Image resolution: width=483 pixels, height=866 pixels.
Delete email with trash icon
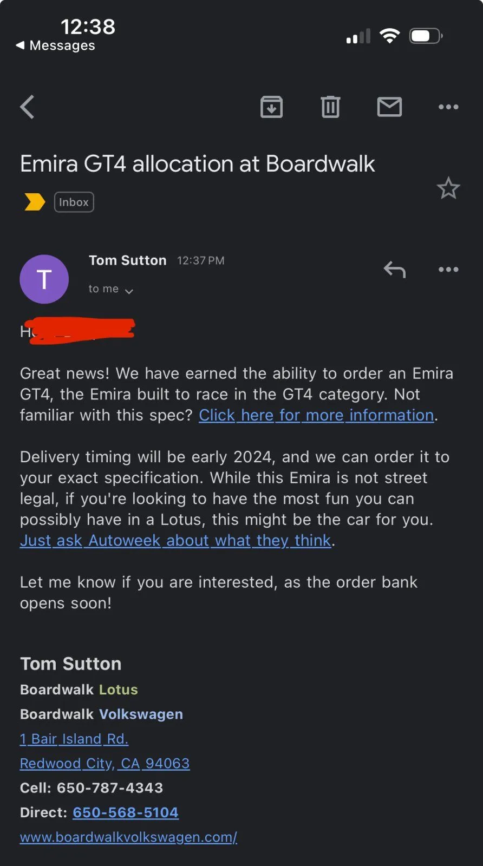[330, 107]
